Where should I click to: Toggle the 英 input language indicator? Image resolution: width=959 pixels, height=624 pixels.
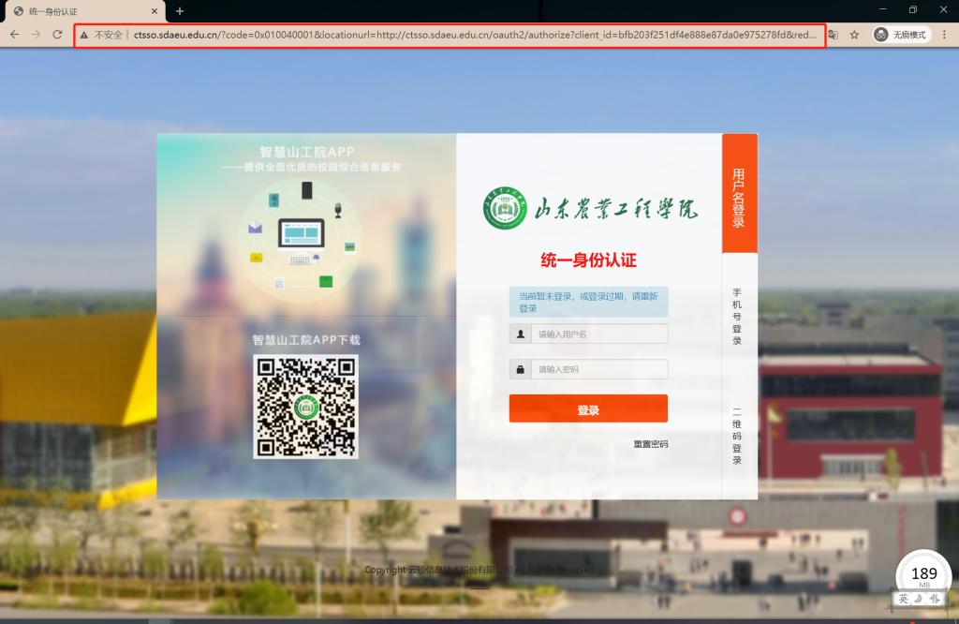click(x=904, y=599)
